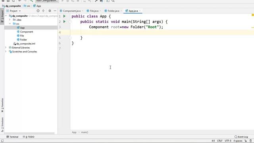Click App in the editor breadcrumb bar
The height and width of the screenshot is (143, 254).
coord(74,132)
